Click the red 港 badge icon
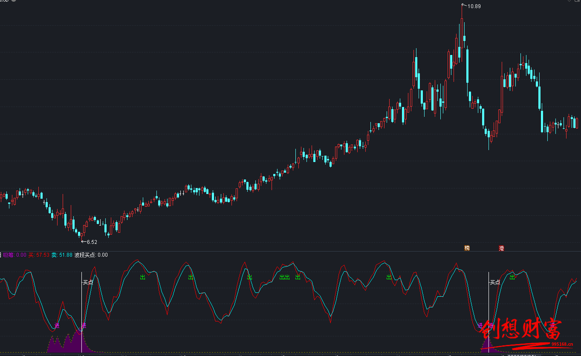The image size is (581, 356). [501, 248]
